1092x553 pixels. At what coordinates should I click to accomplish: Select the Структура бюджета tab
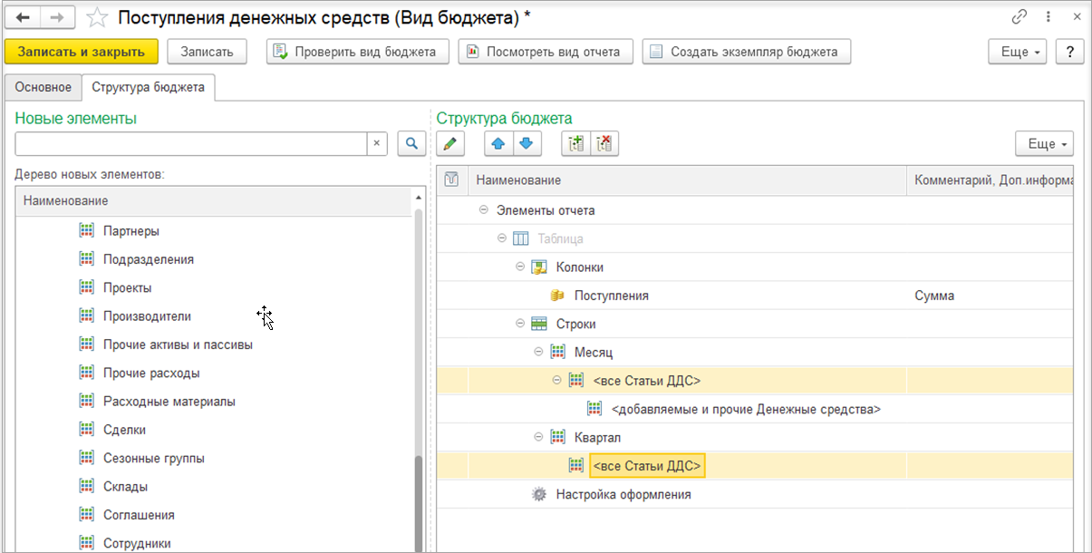click(148, 87)
